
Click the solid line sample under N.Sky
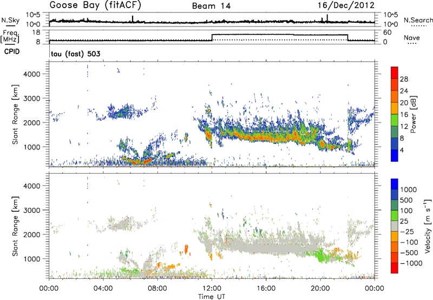10,25
